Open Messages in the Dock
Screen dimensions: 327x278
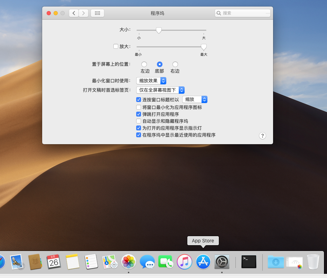[147, 262]
